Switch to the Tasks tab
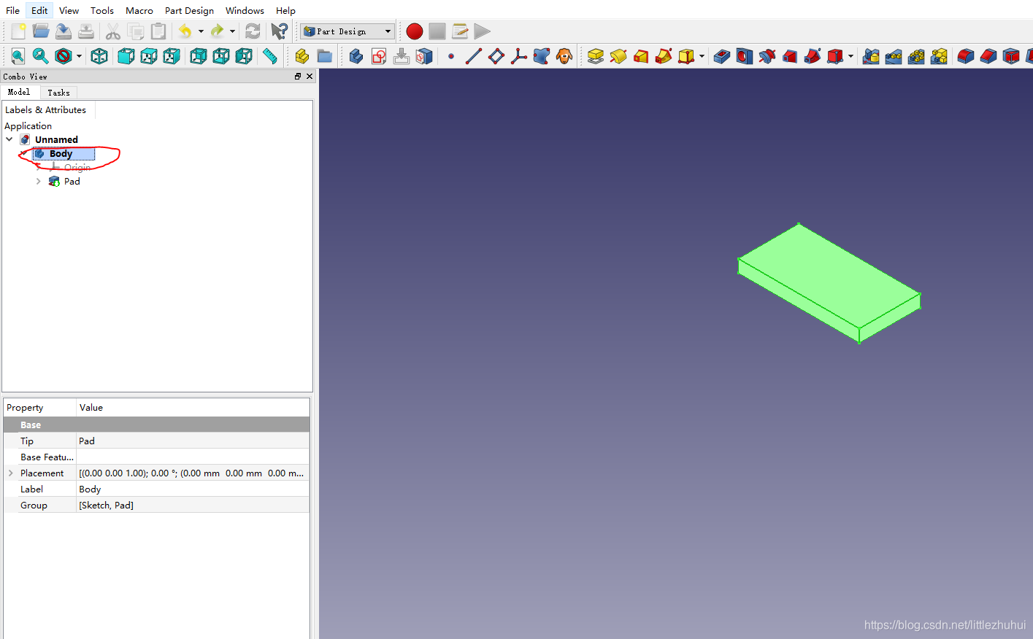 58,93
